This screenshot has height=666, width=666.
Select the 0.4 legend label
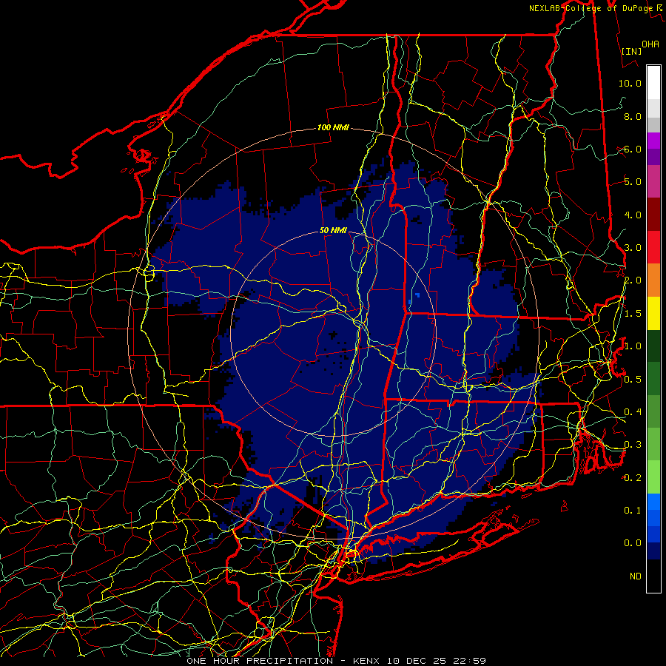pos(633,412)
